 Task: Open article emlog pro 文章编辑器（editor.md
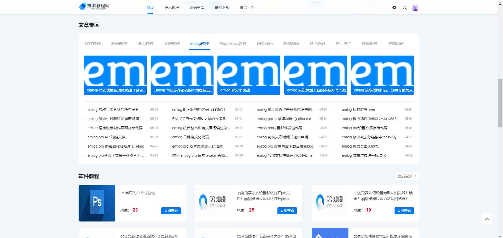coord(286,119)
